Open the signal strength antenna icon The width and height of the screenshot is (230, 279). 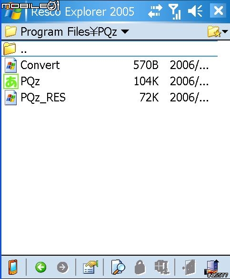click(175, 11)
